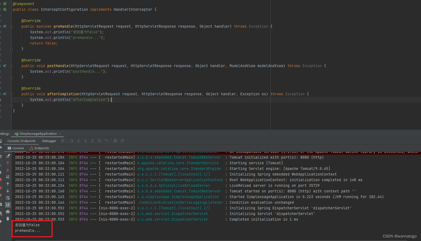Screen dimensions: 421x241
Task: Click the 'Tomcat started on port(s): 8080' log message
Action: pos(293,191)
